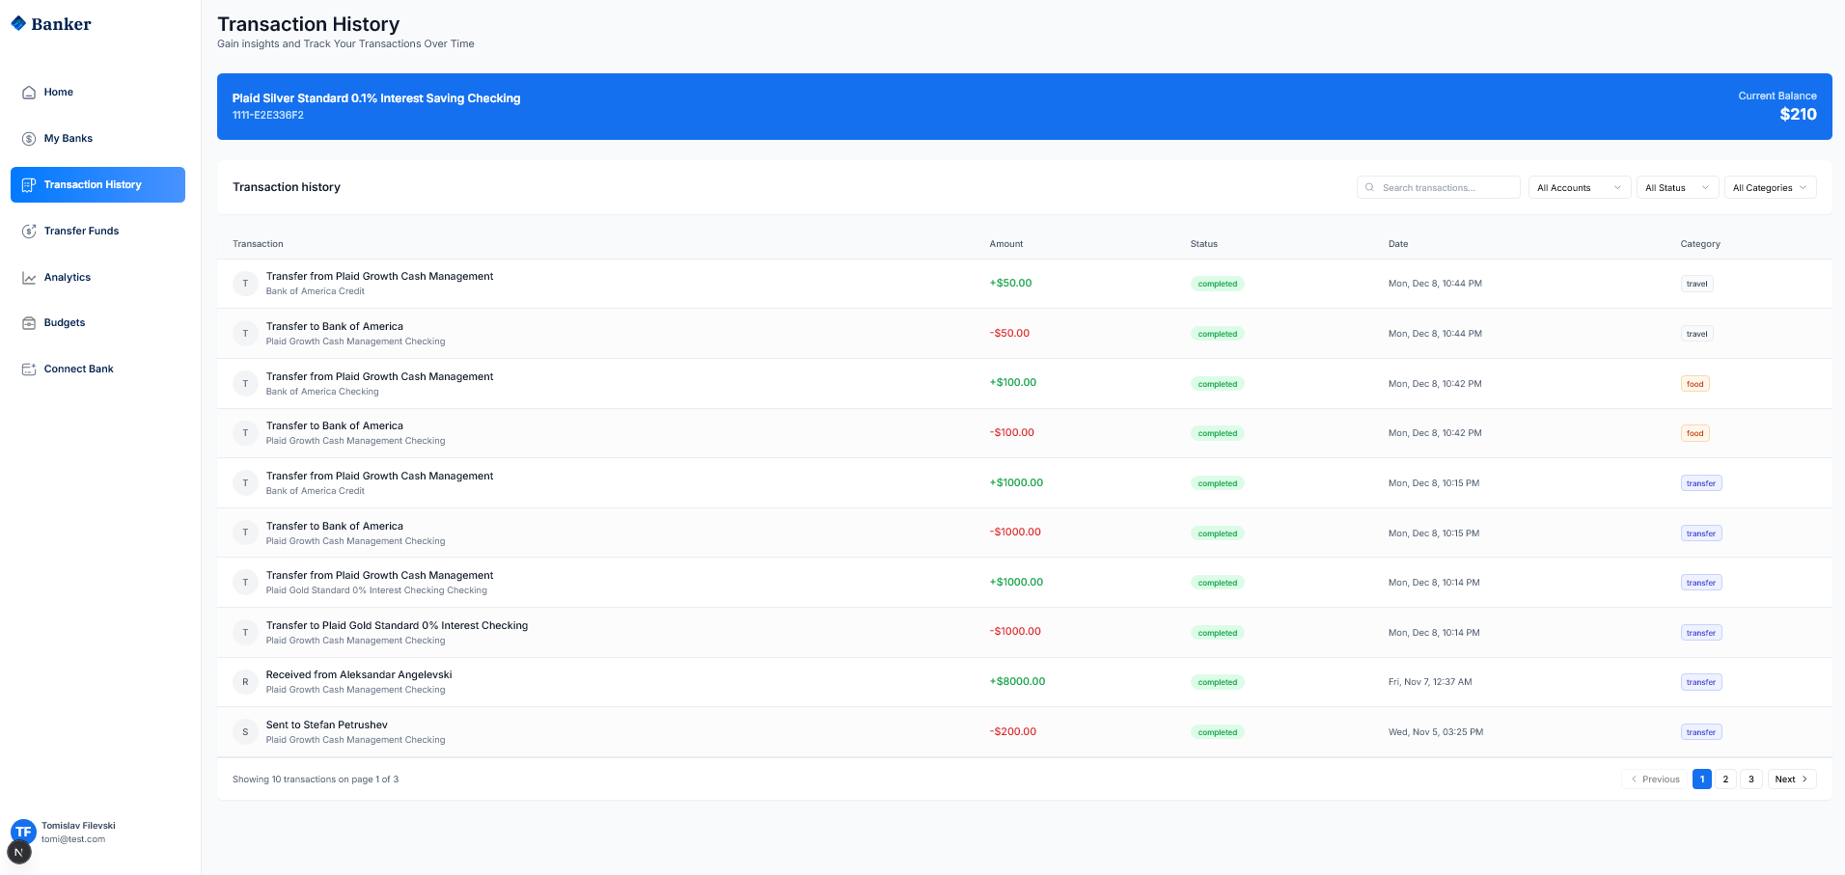
Task: Jump to page 3 of transactions
Action: coord(1750,779)
